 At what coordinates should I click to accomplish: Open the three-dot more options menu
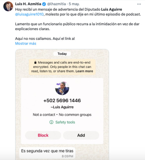[x=139, y=4]
